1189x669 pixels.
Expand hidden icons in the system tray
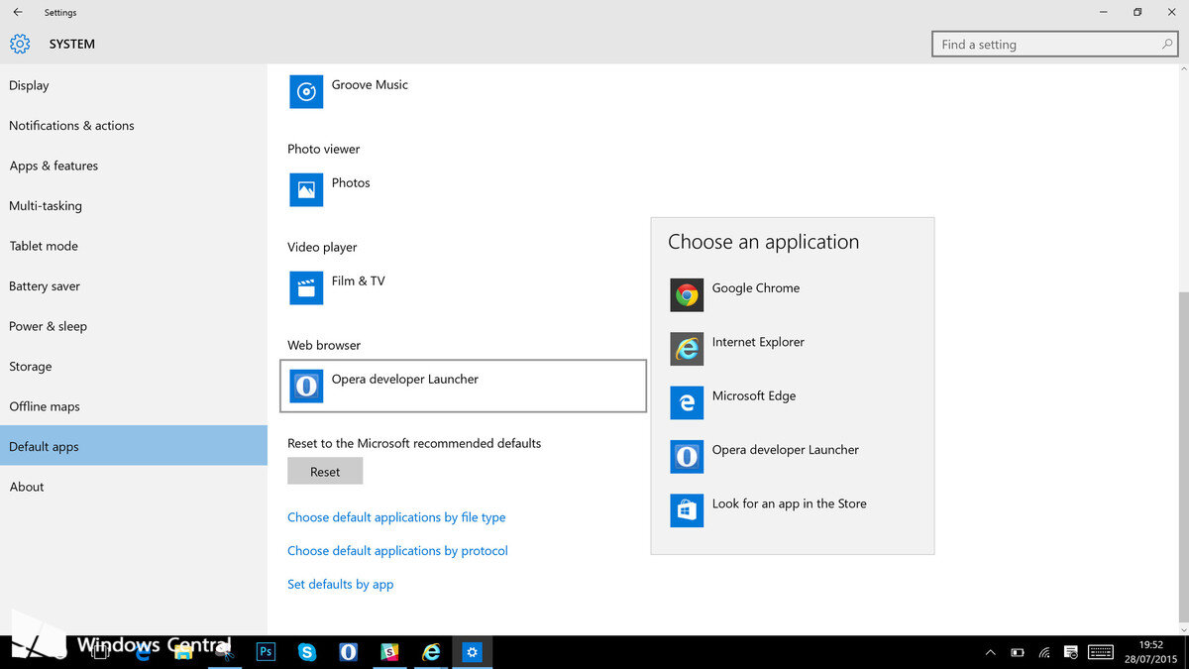[990, 652]
